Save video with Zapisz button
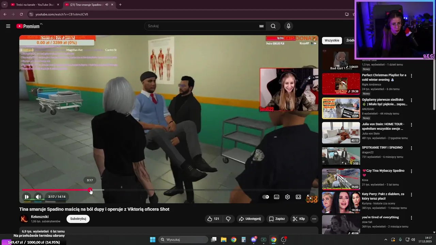The image size is (436, 245). click(x=277, y=219)
